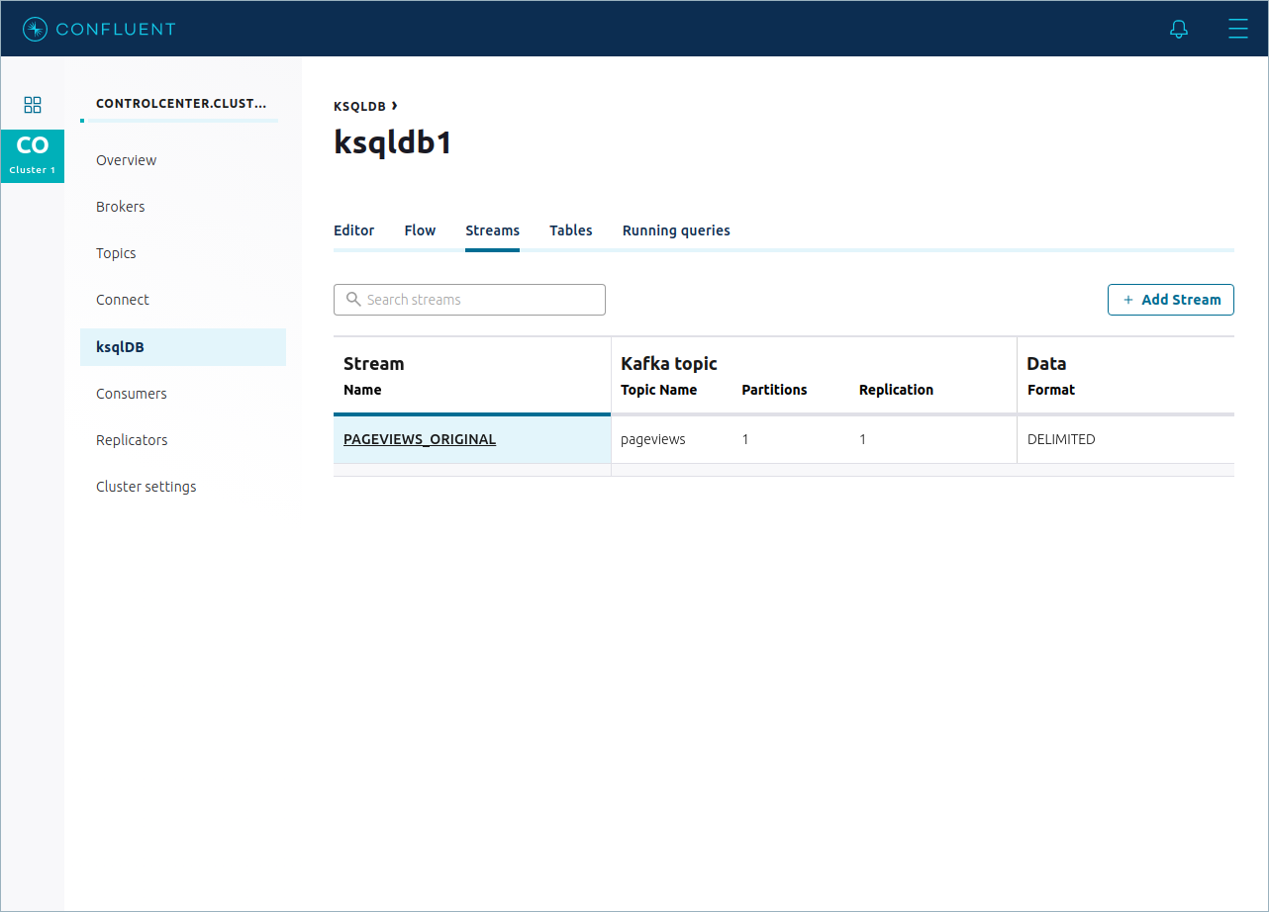This screenshot has width=1269, height=912.
Task: Click the Add Stream button
Action: point(1170,300)
